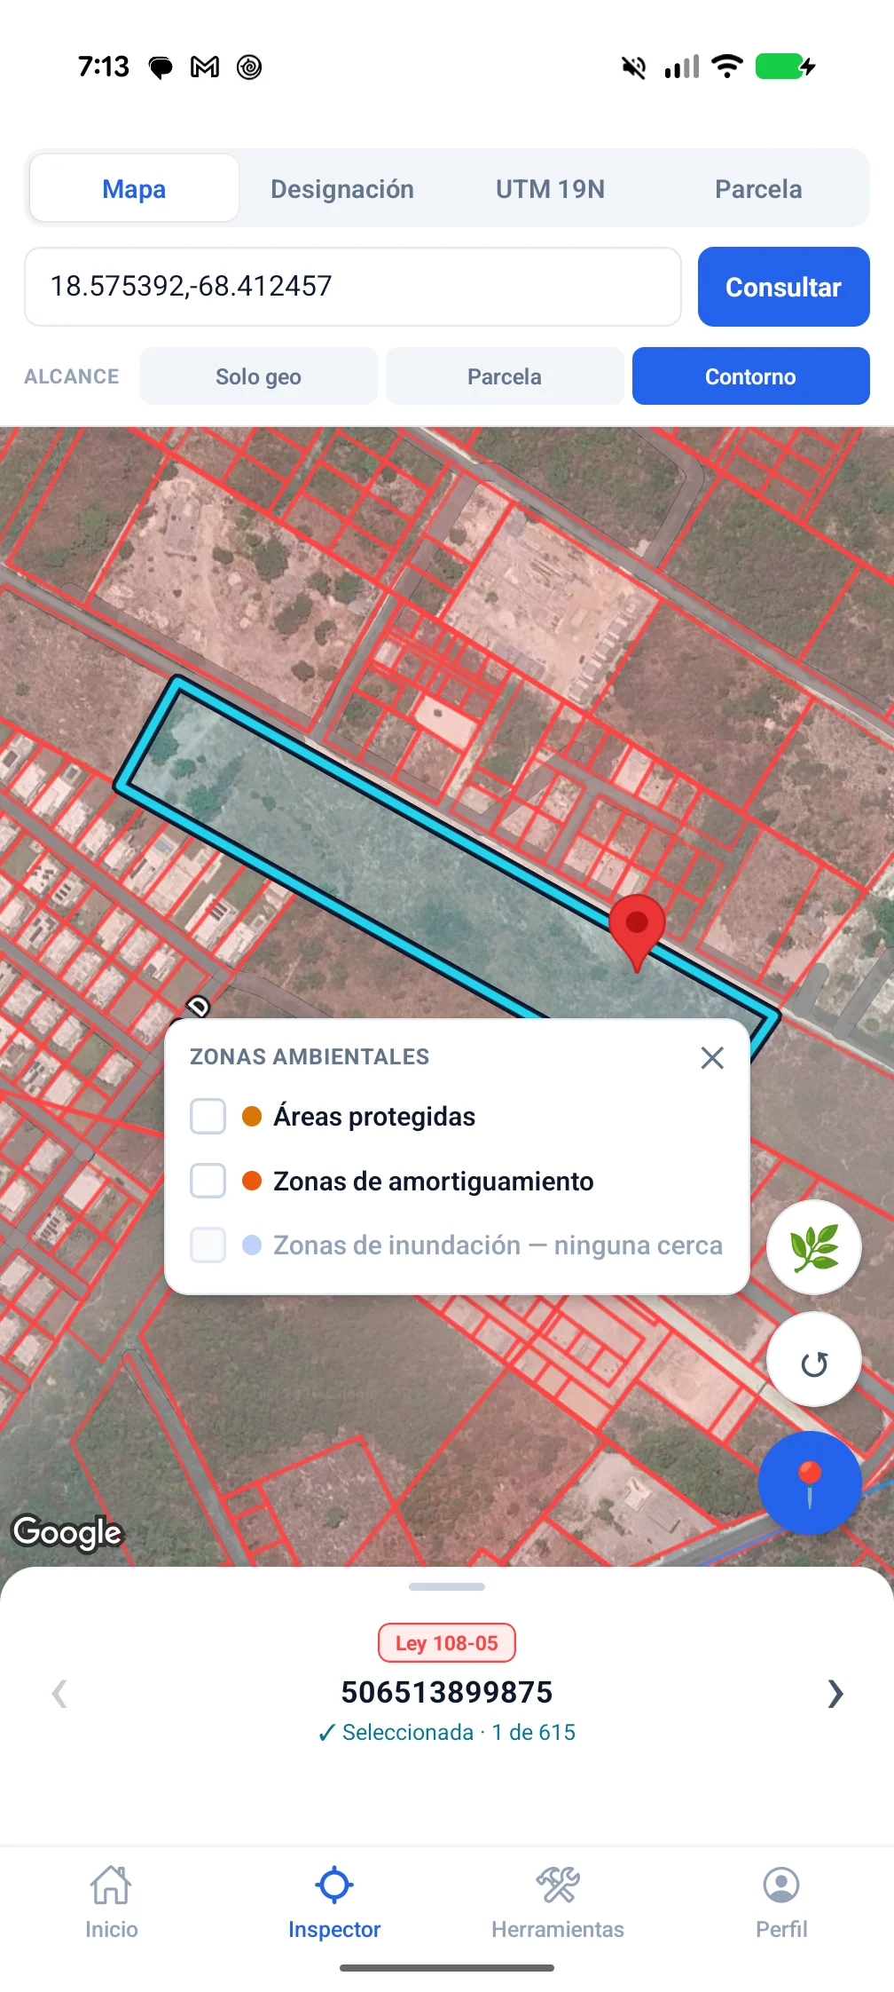Focus the coordinates input field
Viewport: 894px width, 1992px height.
tap(353, 287)
